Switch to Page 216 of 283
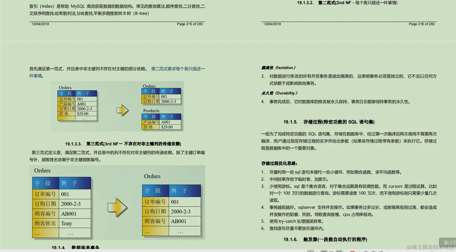Screen dimensions: 456x252 (422, 24)
